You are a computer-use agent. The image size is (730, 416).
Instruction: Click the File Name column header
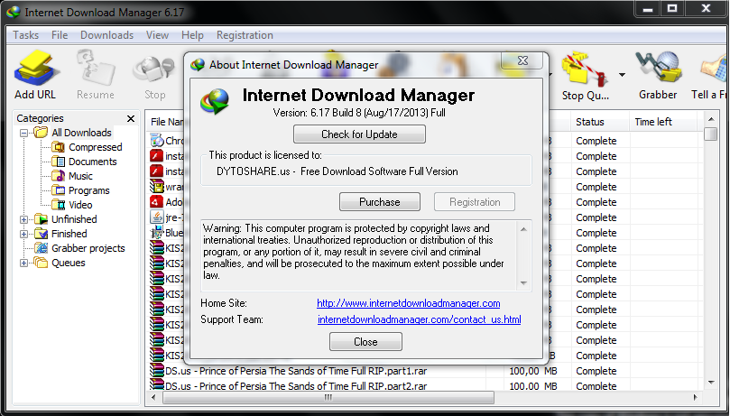point(165,122)
